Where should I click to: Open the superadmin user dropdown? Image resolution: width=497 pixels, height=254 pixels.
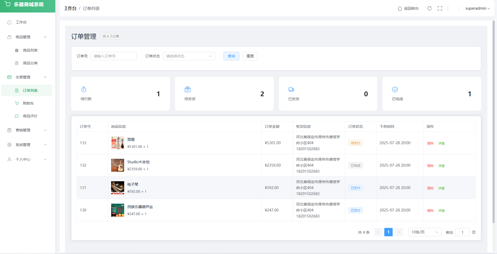pos(477,8)
